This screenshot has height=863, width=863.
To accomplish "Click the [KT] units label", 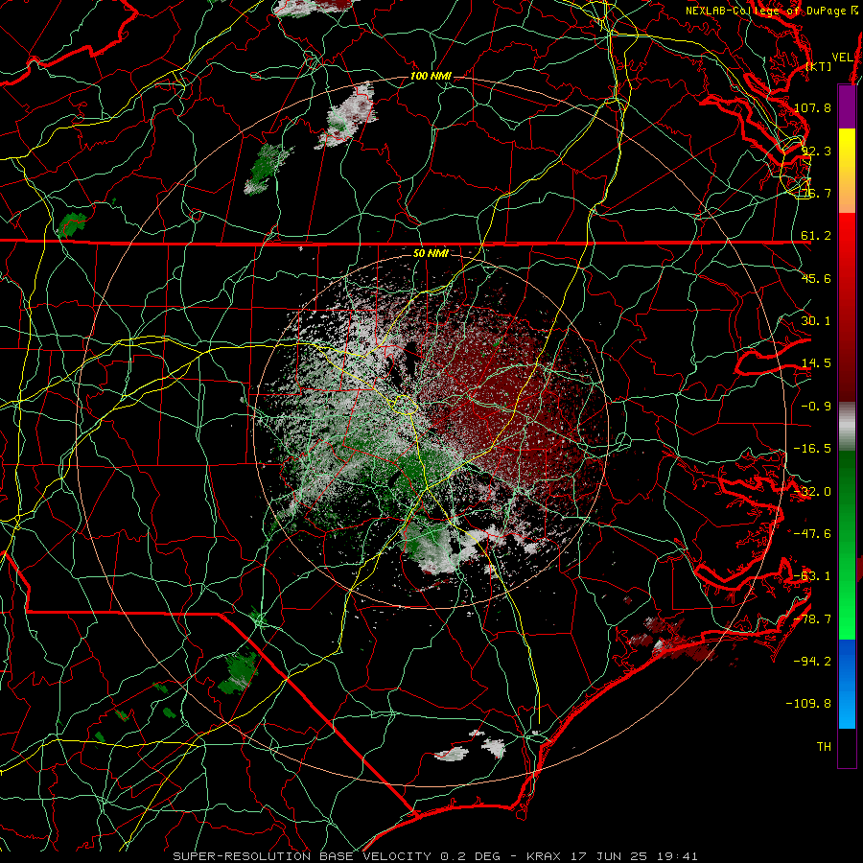I will [819, 66].
